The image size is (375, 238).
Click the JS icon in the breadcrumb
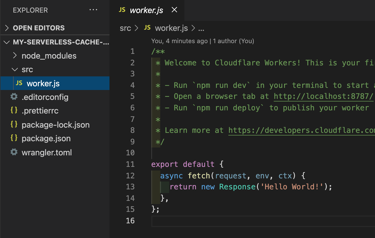(147, 27)
